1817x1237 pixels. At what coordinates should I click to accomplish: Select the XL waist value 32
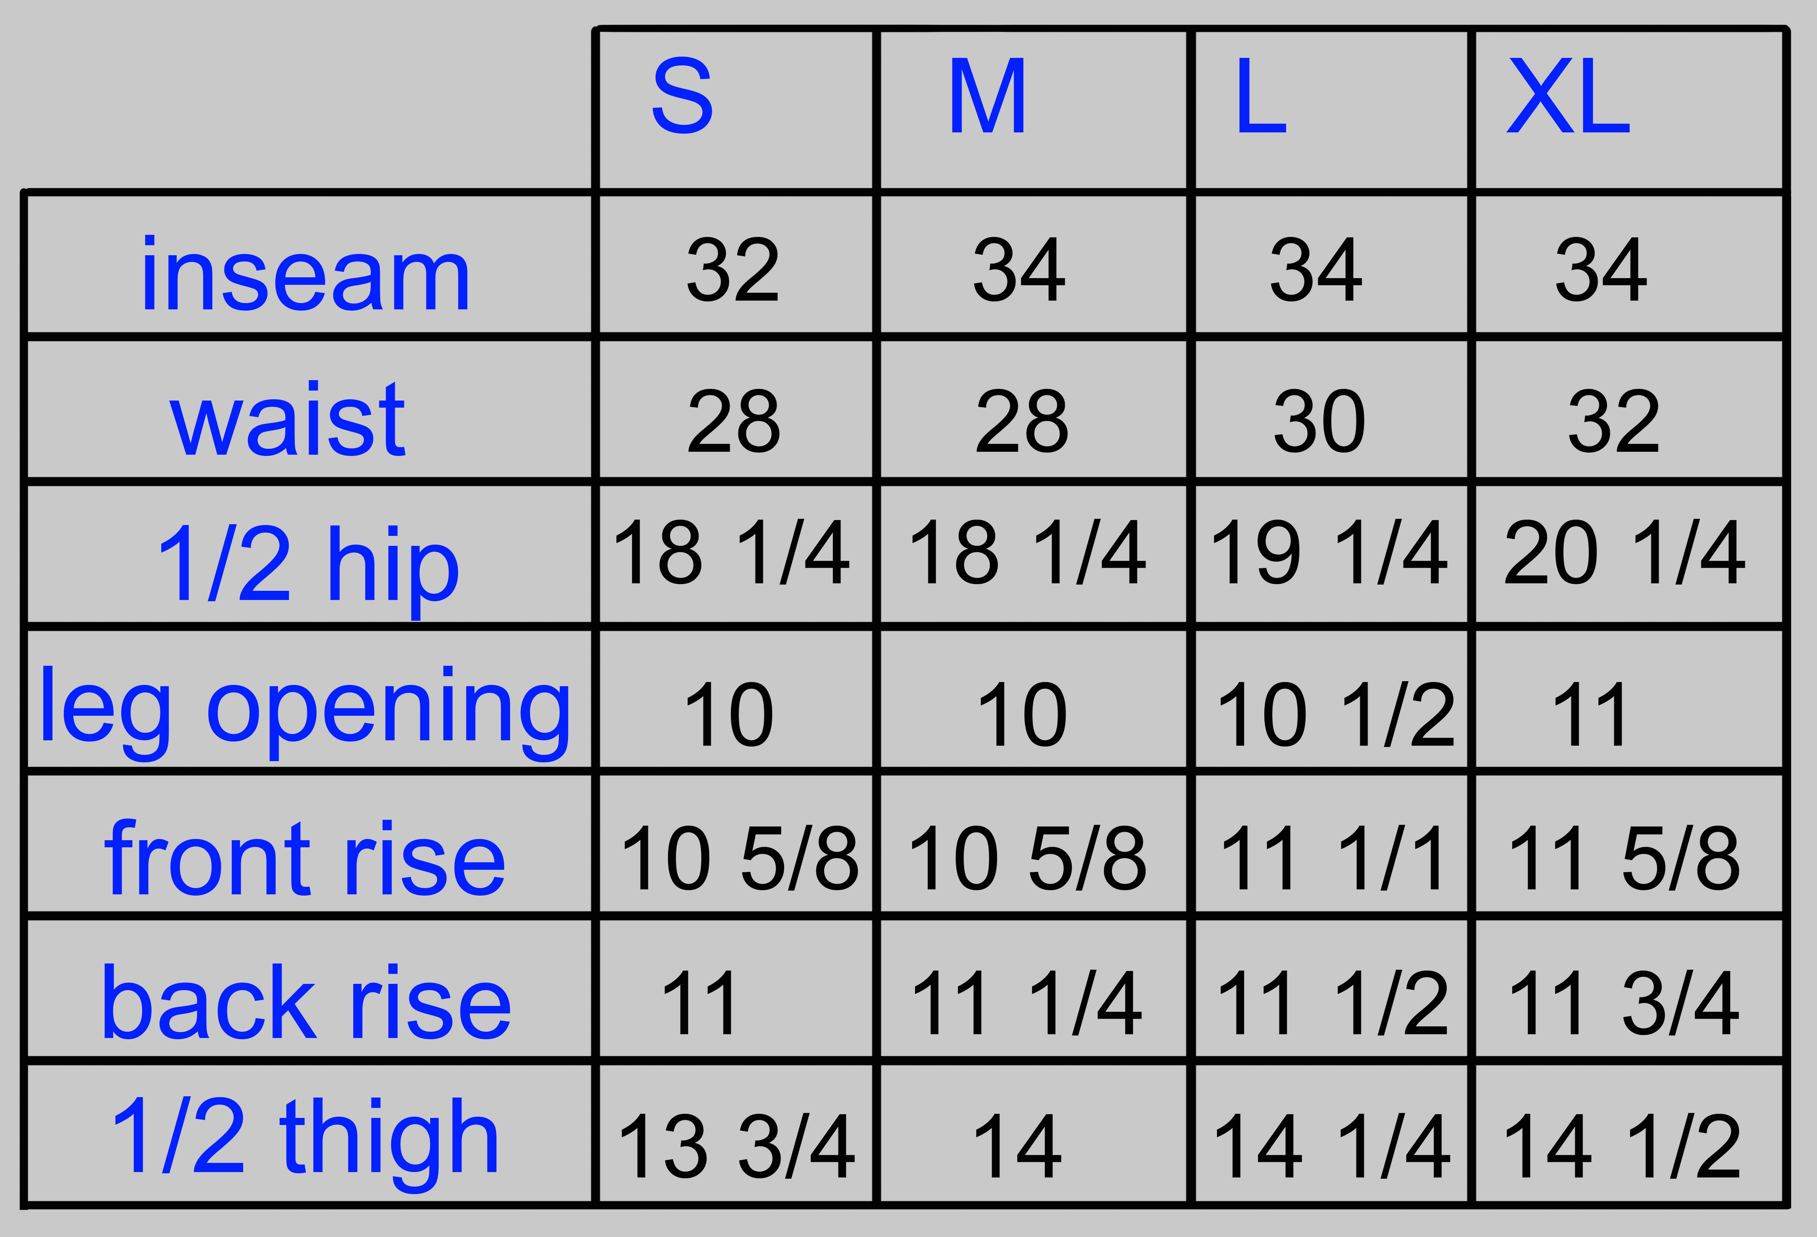coord(1614,422)
